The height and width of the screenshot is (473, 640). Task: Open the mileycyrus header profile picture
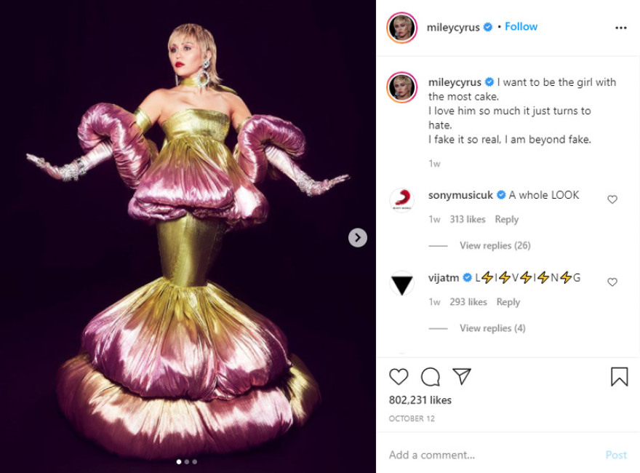402,28
